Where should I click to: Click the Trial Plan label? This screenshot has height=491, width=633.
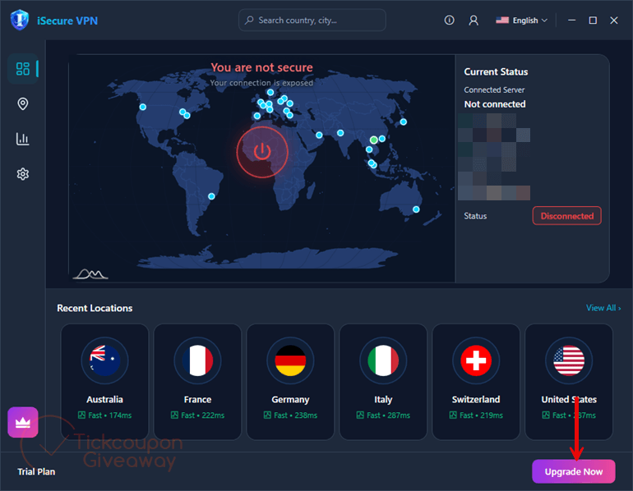tap(36, 471)
